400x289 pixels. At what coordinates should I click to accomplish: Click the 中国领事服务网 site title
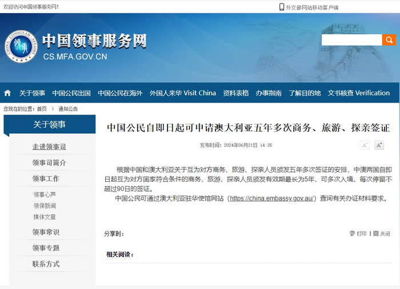point(95,40)
